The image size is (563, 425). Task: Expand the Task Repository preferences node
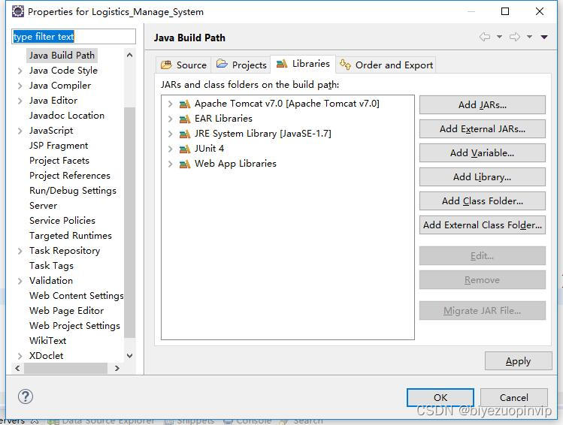pyautogui.click(x=20, y=251)
